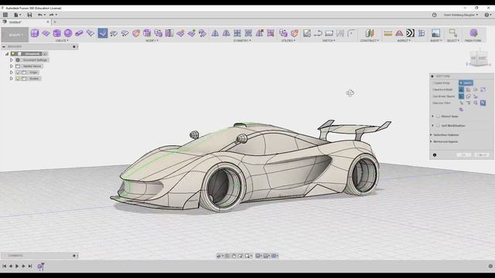Image resolution: width=495 pixels, height=278 pixels.
Task: Set Coordinate Space to Local
Action: (476, 96)
